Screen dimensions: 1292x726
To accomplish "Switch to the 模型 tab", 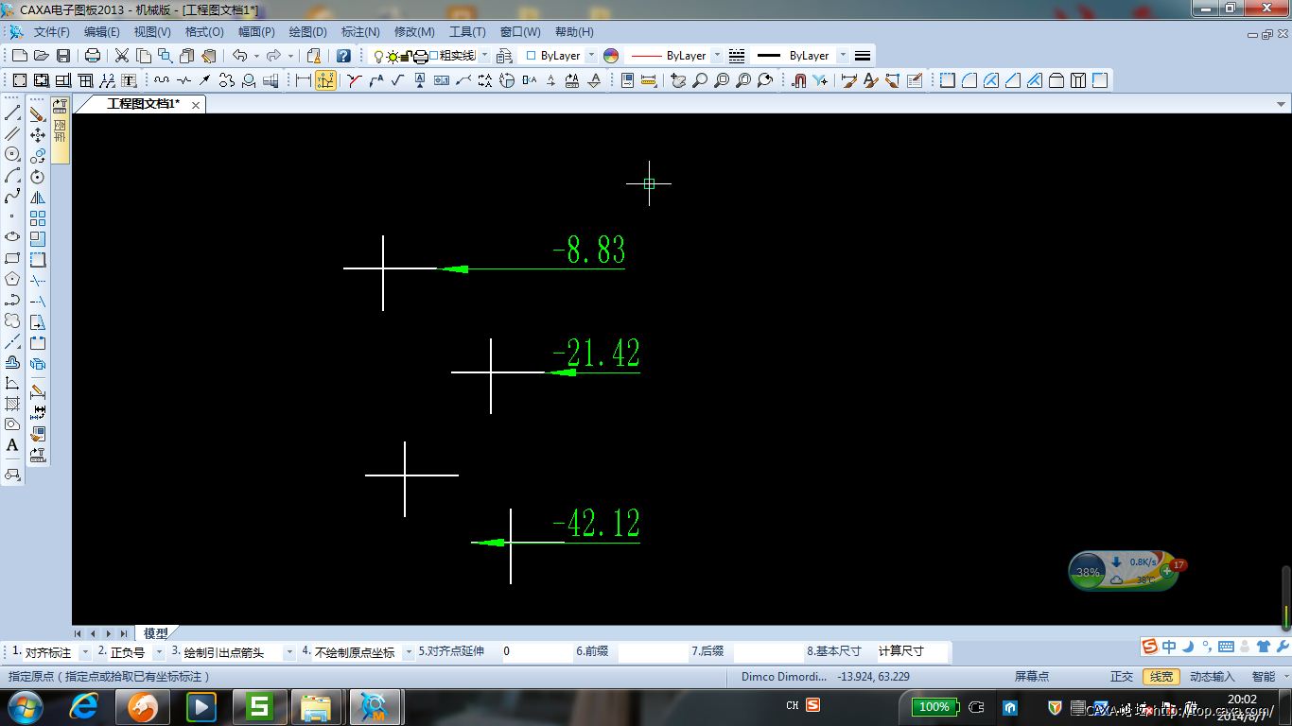I will [155, 633].
